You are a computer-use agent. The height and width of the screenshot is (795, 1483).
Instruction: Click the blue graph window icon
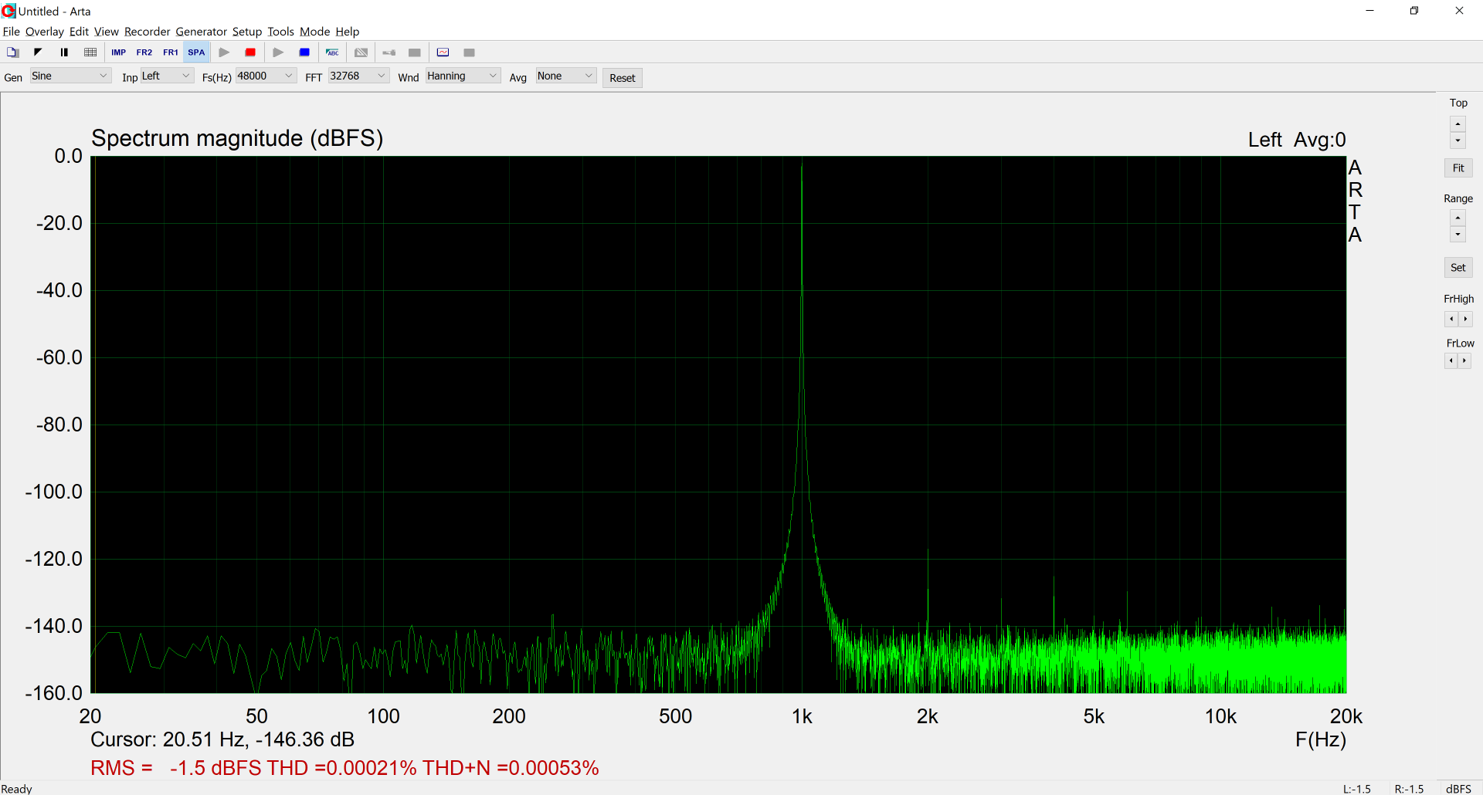[x=443, y=52]
